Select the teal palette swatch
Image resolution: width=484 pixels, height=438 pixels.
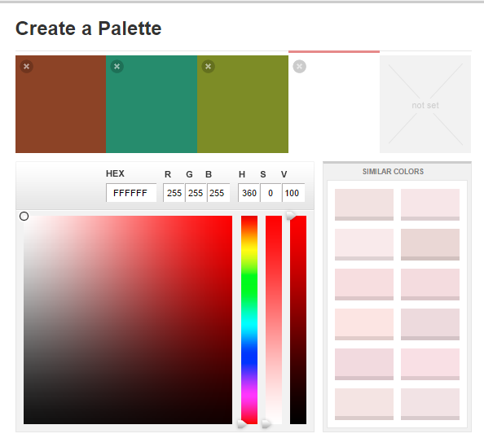(x=152, y=104)
